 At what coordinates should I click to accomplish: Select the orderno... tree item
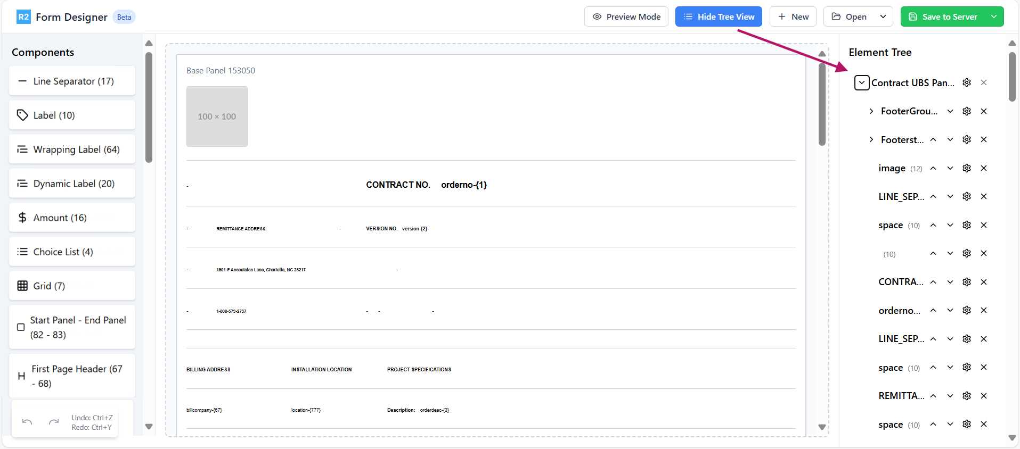pos(899,310)
